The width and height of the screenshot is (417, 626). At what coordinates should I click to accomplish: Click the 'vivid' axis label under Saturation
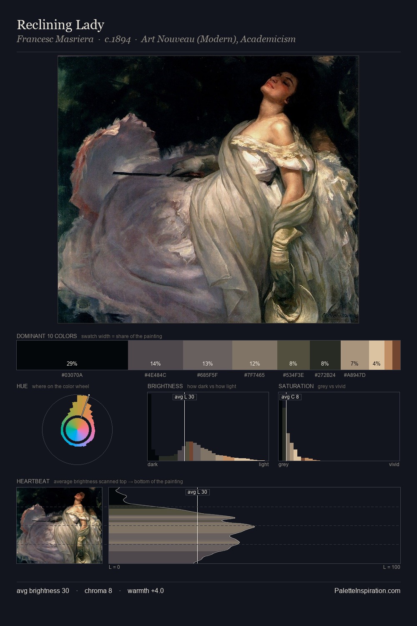coord(394,464)
